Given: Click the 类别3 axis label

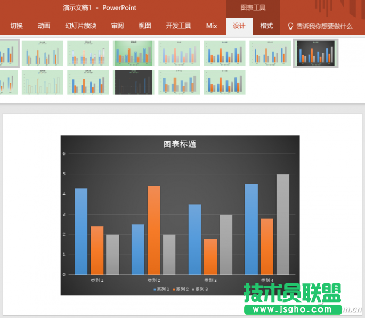Looking at the screenshot, I should point(210,280).
